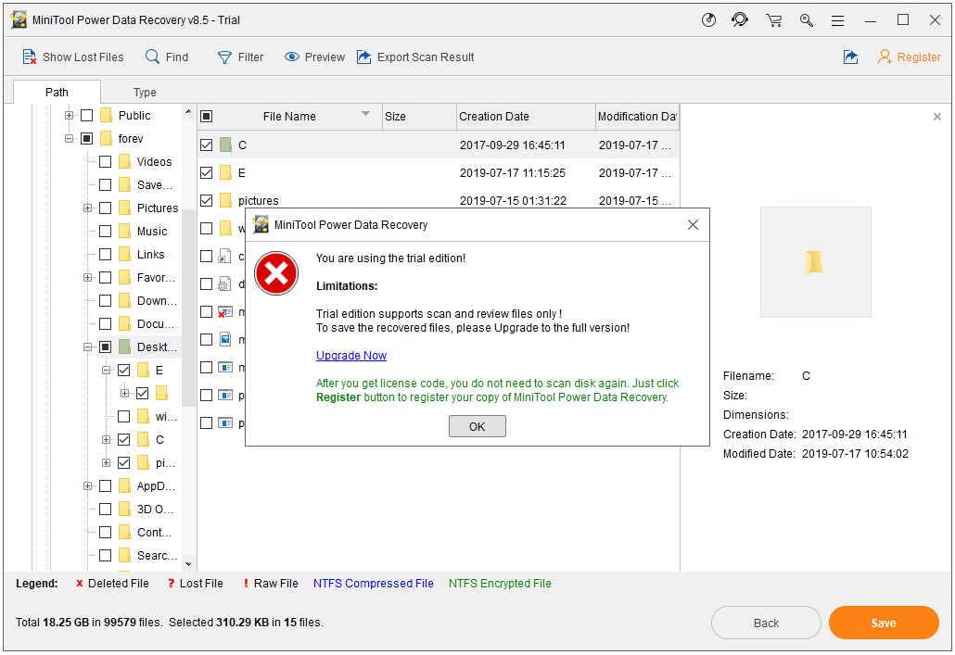Select the Docu... folder in tree
The image size is (955, 655).
[x=157, y=324]
